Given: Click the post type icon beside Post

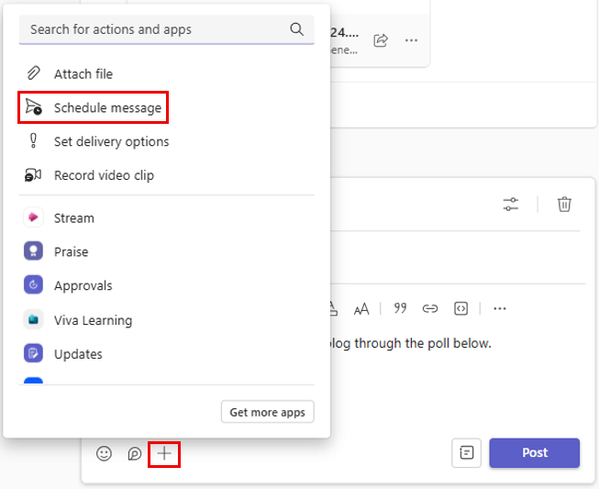Looking at the screenshot, I should pyautogui.click(x=466, y=452).
